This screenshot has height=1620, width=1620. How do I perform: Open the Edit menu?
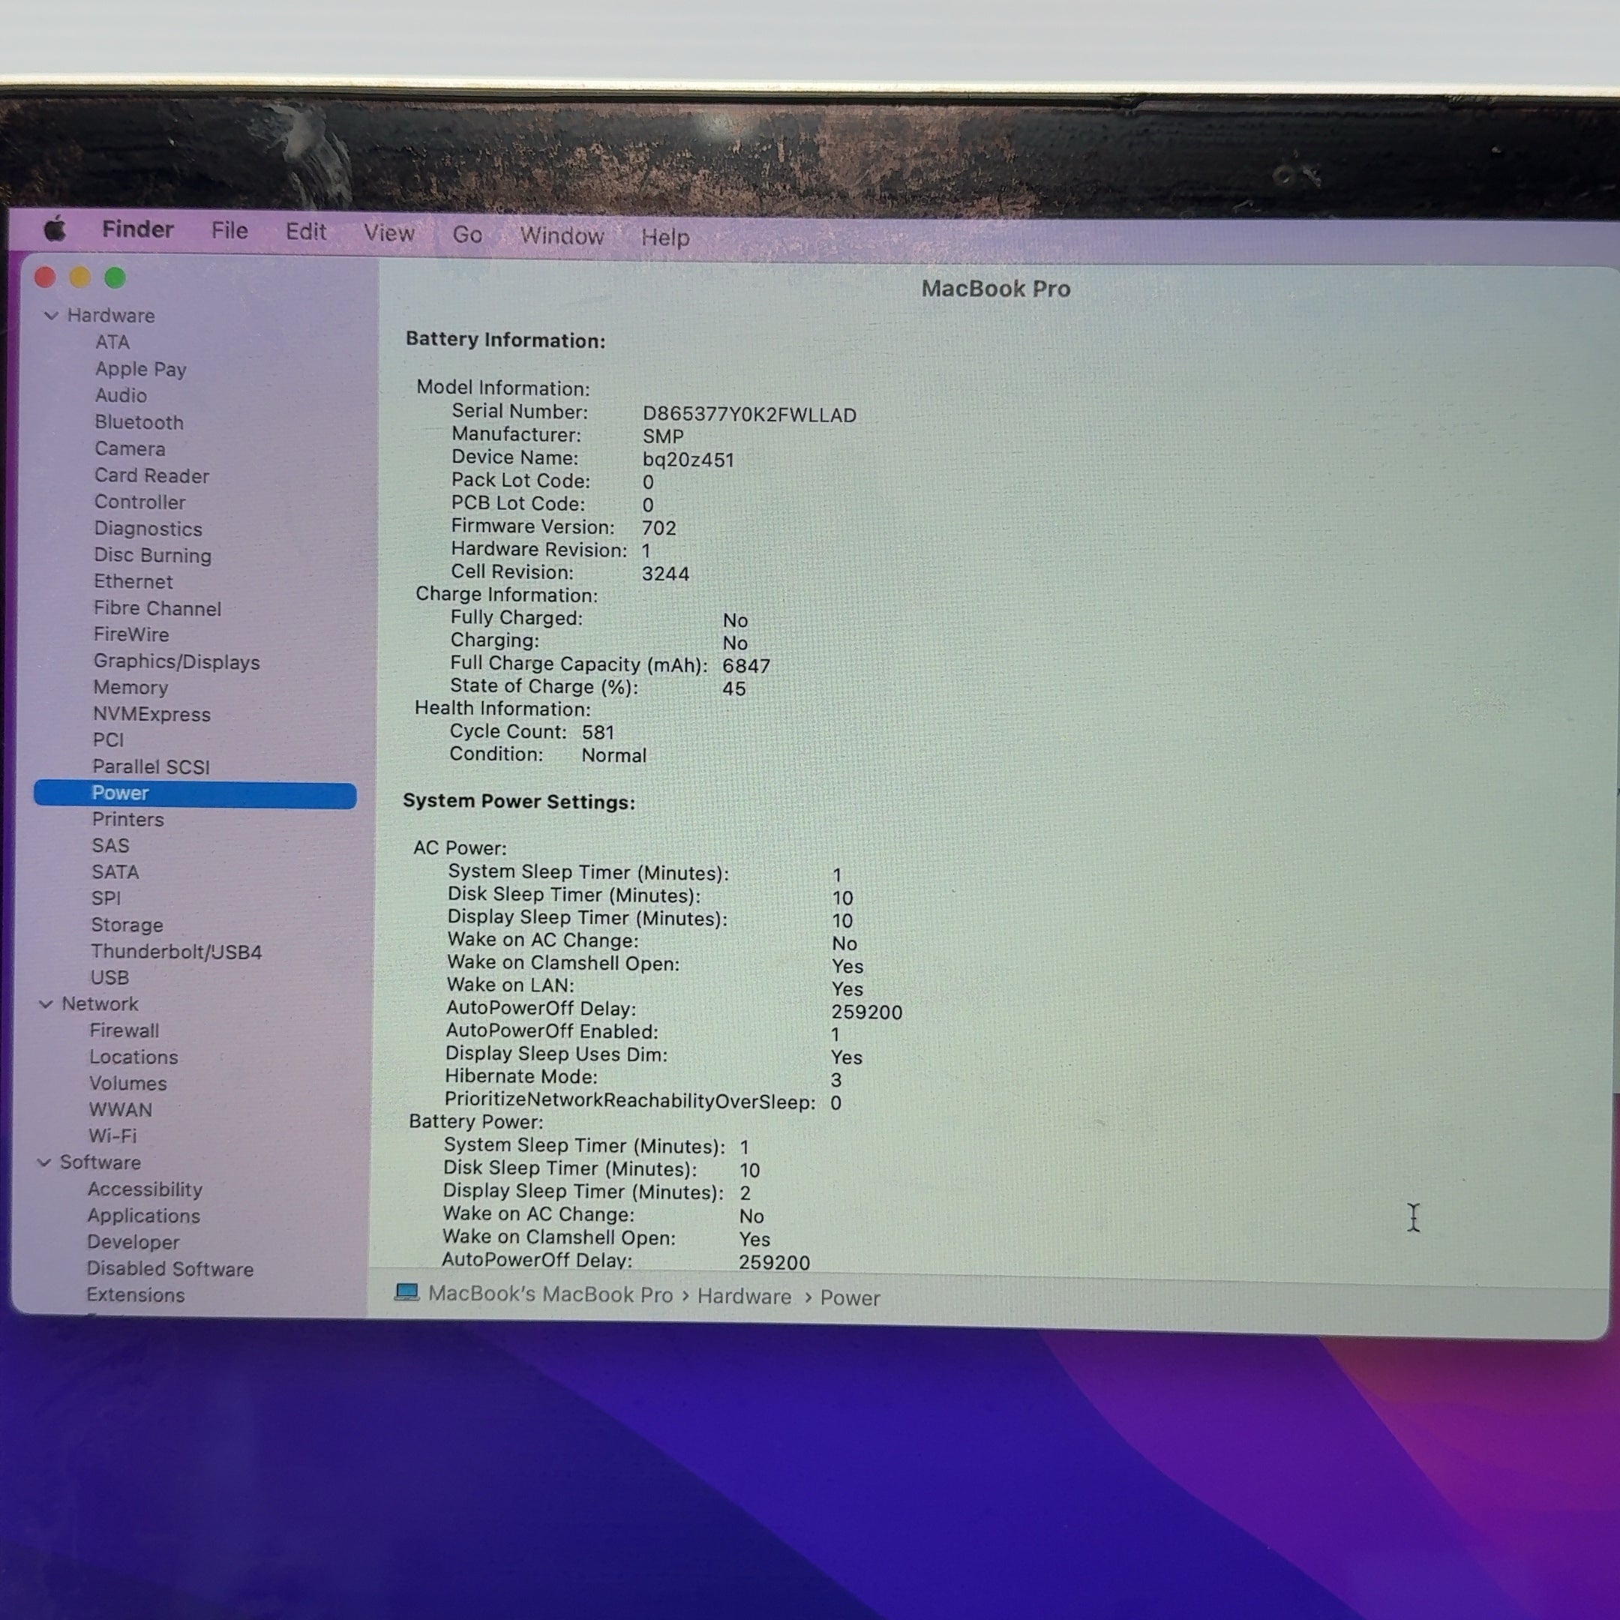[305, 232]
